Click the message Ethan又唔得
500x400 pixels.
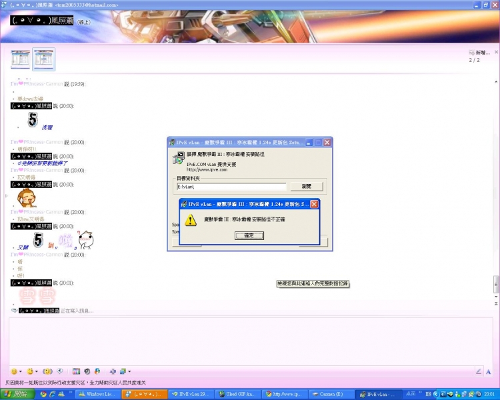31,219
